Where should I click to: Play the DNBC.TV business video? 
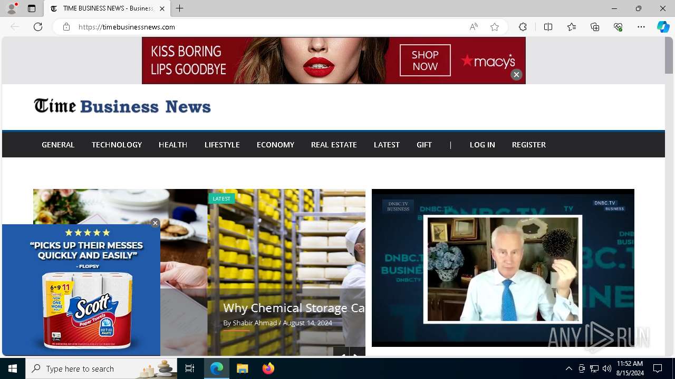pyautogui.click(x=503, y=268)
